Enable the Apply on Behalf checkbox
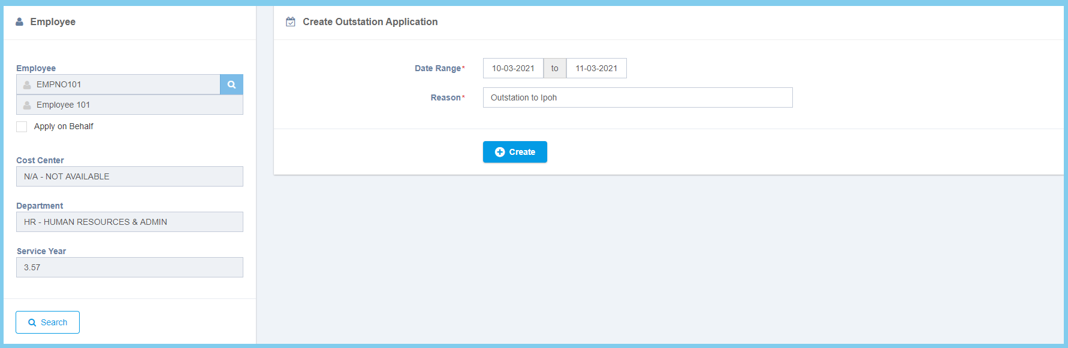The width and height of the screenshot is (1068, 348). 22,127
